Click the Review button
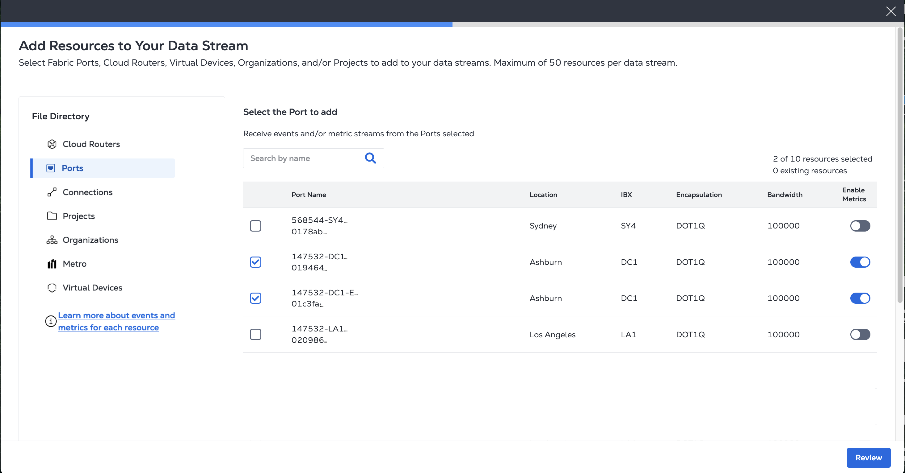The width and height of the screenshot is (905, 473). pyautogui.click(x=868, y=458)
